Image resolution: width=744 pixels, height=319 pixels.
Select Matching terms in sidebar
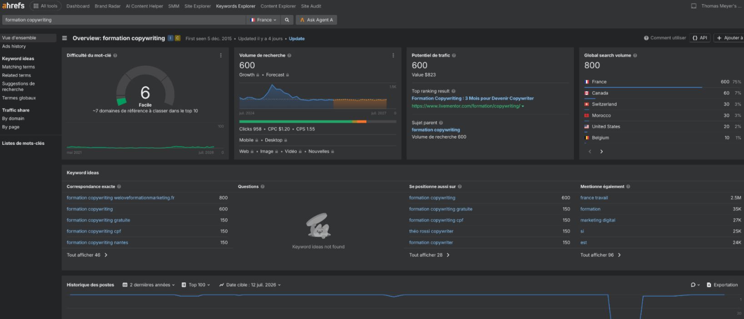19,67
